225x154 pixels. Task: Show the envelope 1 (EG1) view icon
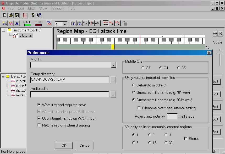point(73,23)
